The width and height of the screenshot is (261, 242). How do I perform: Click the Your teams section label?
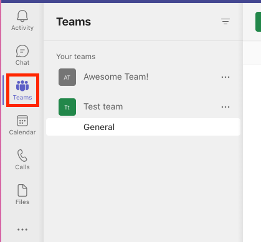pos(76,57)
